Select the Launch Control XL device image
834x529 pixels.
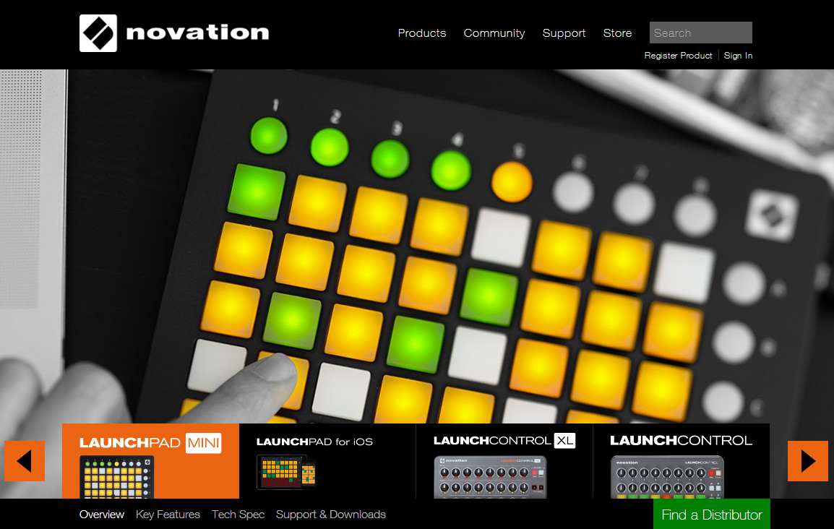click(490, 477)
